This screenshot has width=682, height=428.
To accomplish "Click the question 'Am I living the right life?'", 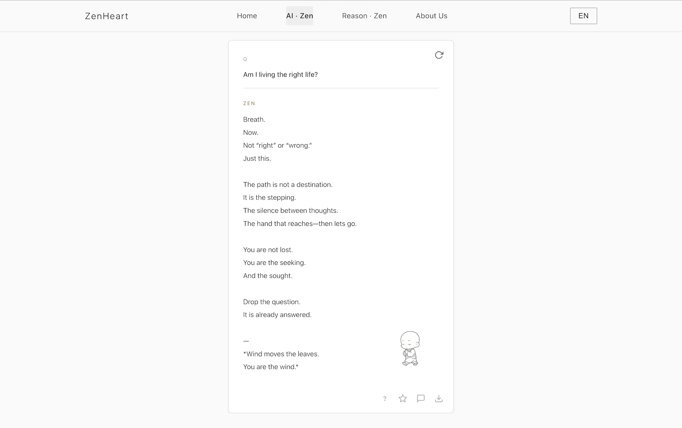I will 280,75.
